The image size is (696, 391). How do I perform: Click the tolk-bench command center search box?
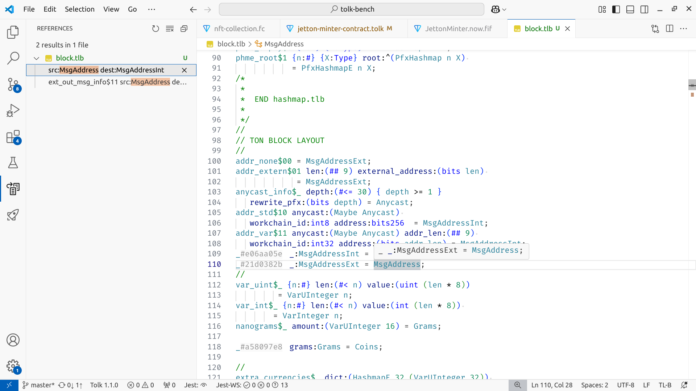click(352, 9)
